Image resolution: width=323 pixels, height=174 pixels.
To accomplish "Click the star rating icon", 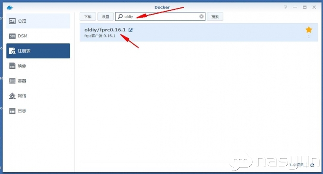I will coord(309,30).
